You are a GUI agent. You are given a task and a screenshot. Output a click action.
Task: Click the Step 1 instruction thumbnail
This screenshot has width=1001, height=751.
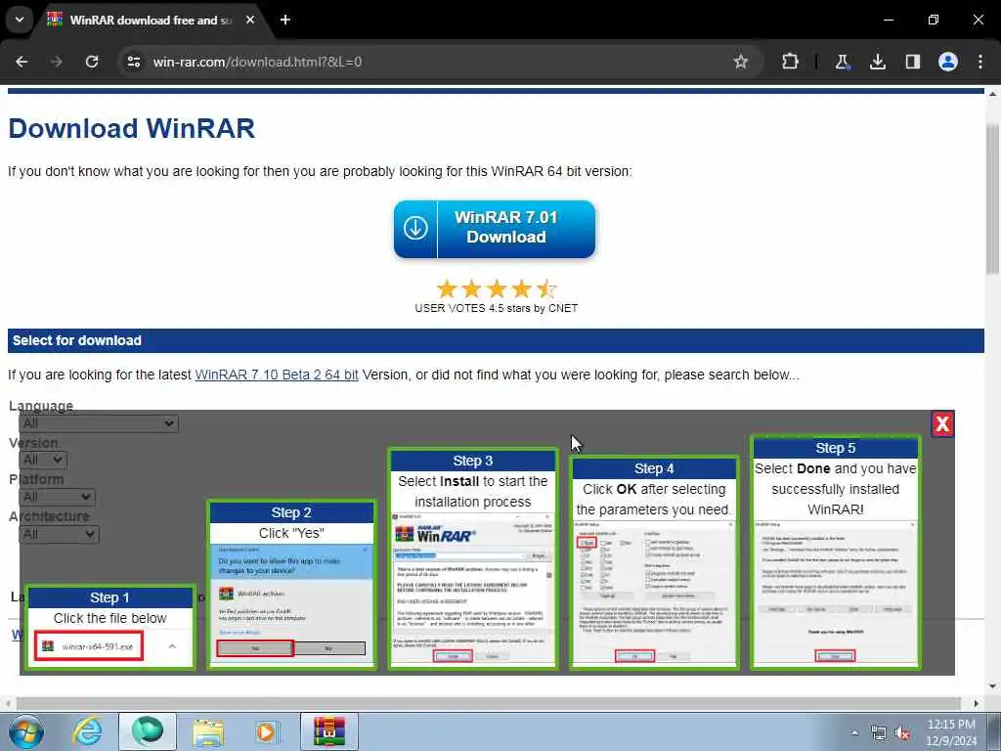coord(109,628)
